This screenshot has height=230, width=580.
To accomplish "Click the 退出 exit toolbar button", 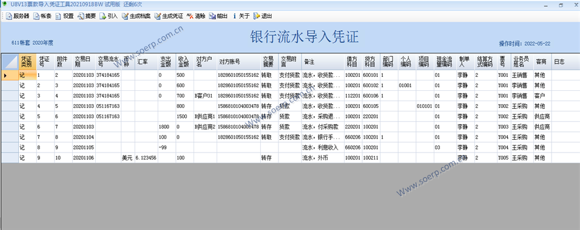I will point(263,16).
